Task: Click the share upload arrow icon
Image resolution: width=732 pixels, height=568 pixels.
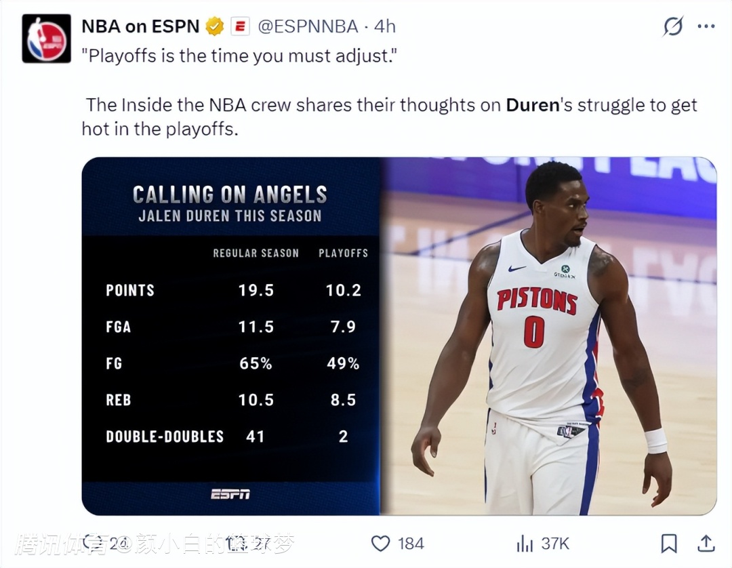Action: coord(706,544)
